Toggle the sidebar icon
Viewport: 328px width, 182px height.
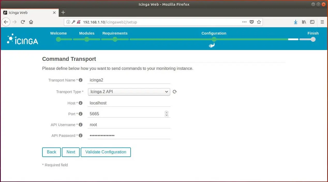point(312,22)
